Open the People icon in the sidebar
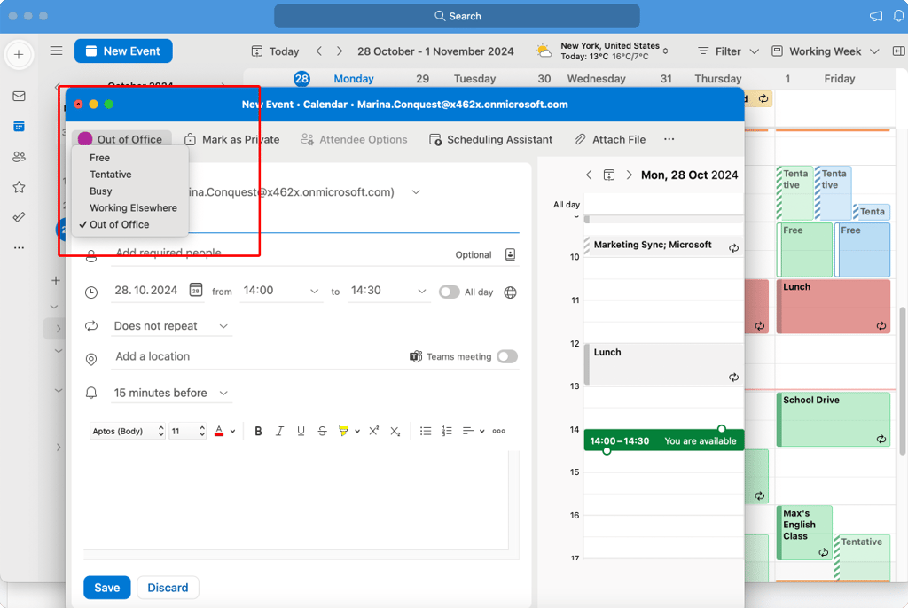 pyautogui.click(x=20, y=156)
